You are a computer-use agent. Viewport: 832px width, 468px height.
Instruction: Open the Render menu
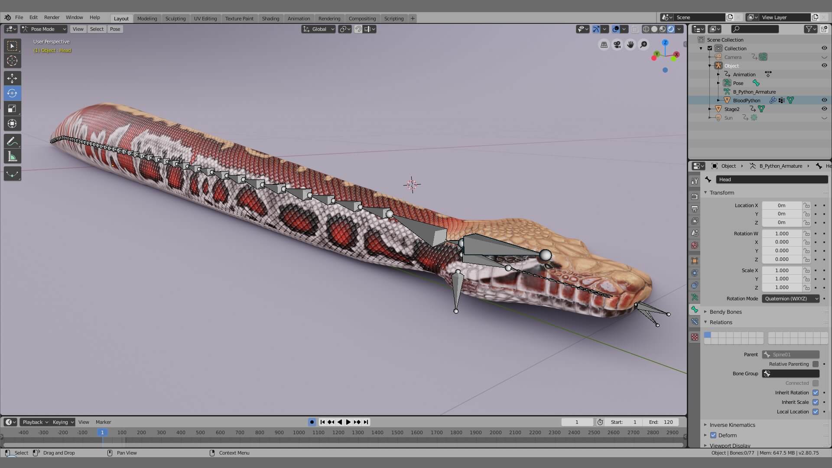pos(52,17)
